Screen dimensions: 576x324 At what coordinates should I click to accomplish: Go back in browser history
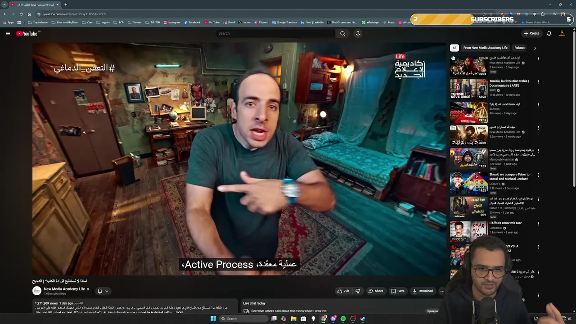pos(5,14)
